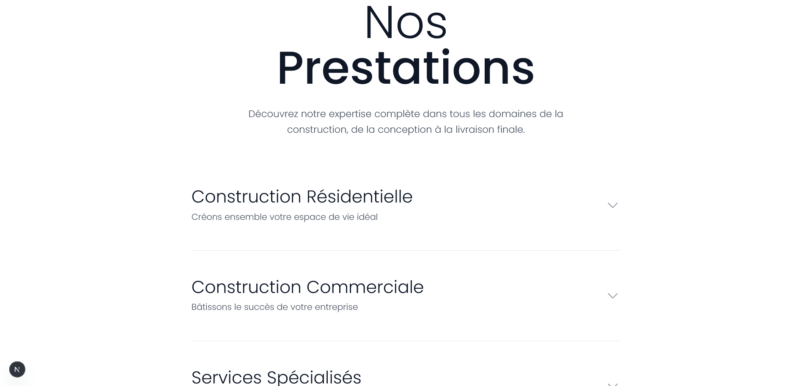Expand Construction Résidentielle with its chevron
The height and width of the screenshot is (386, 812).
tap(613, 205)
